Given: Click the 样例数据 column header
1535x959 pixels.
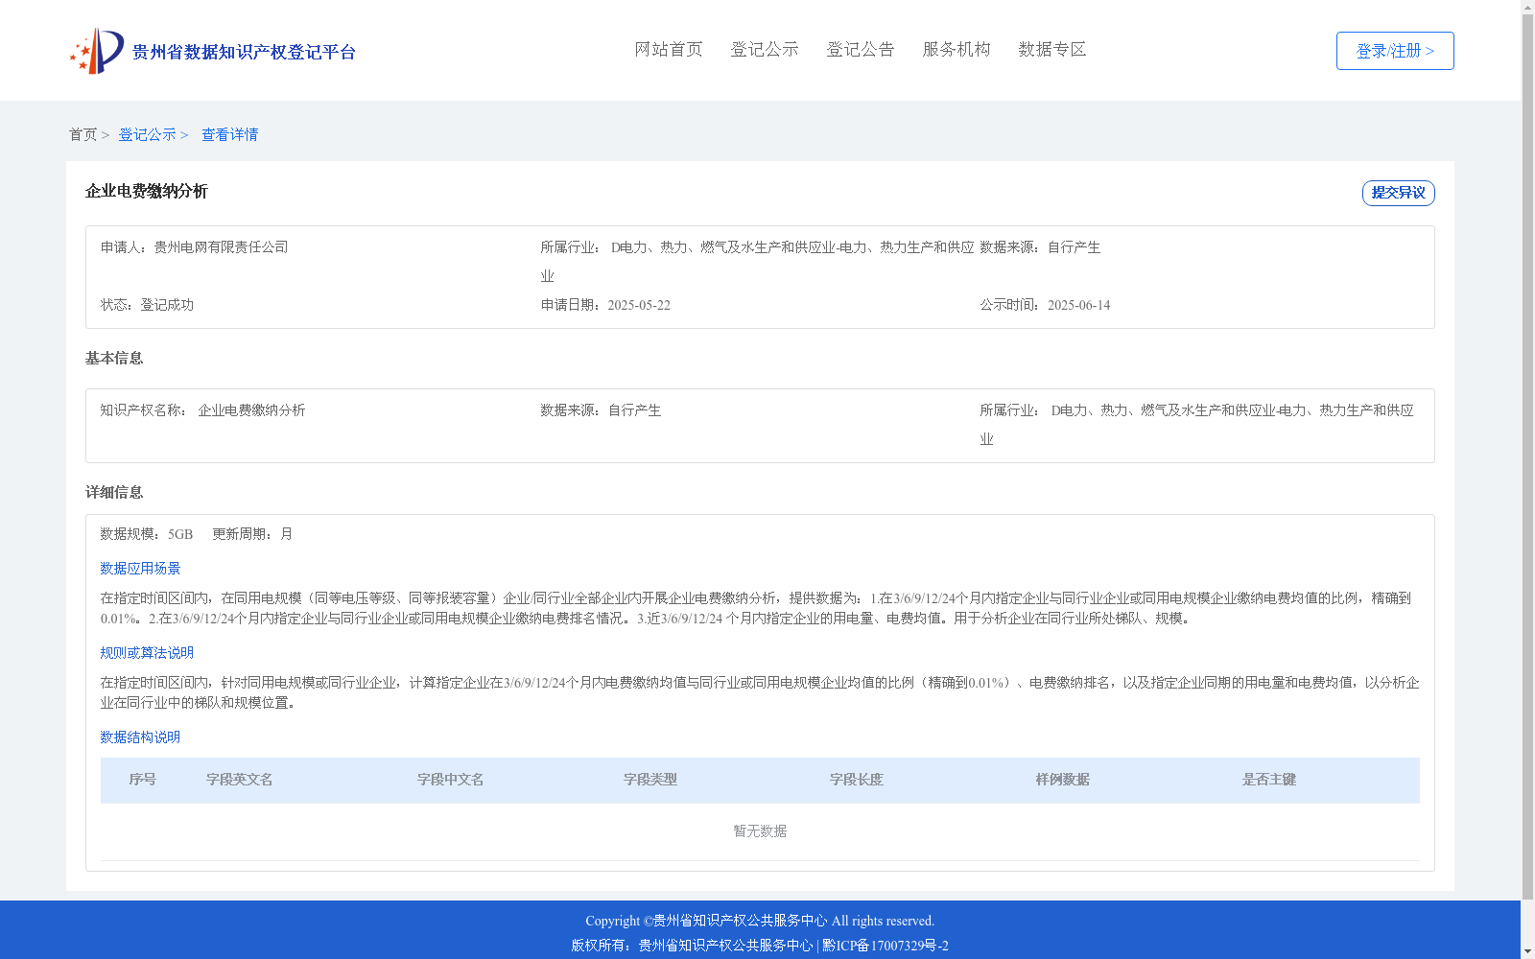Looking at the screenshot, I should point(1063,780).
